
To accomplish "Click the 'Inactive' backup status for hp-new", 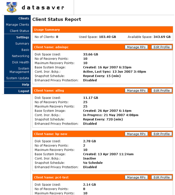I will pos(90,159).
